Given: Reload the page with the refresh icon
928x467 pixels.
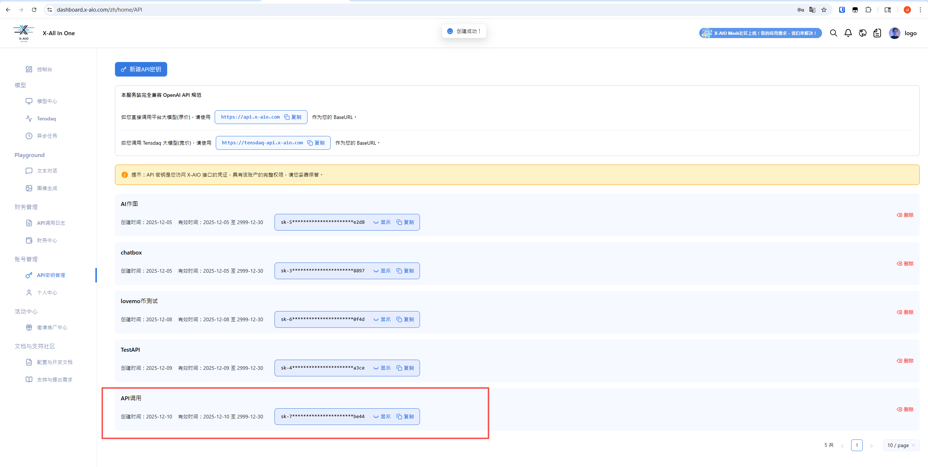Looking at the screenshot, I should point(34,10).
